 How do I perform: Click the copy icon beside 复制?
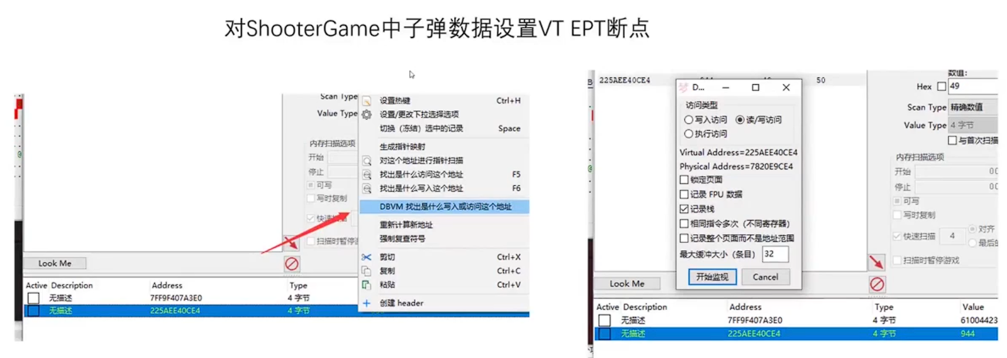(x=367, y=271)
